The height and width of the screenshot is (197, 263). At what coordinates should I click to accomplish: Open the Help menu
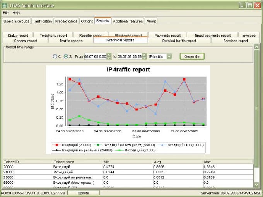[x=16, y=13]
